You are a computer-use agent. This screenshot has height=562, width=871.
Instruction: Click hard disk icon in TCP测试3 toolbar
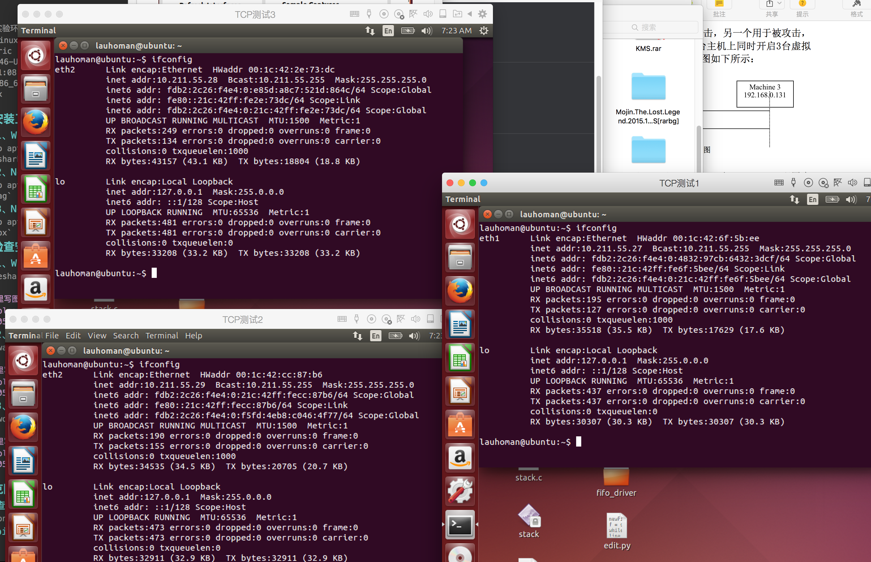[443, 14]
